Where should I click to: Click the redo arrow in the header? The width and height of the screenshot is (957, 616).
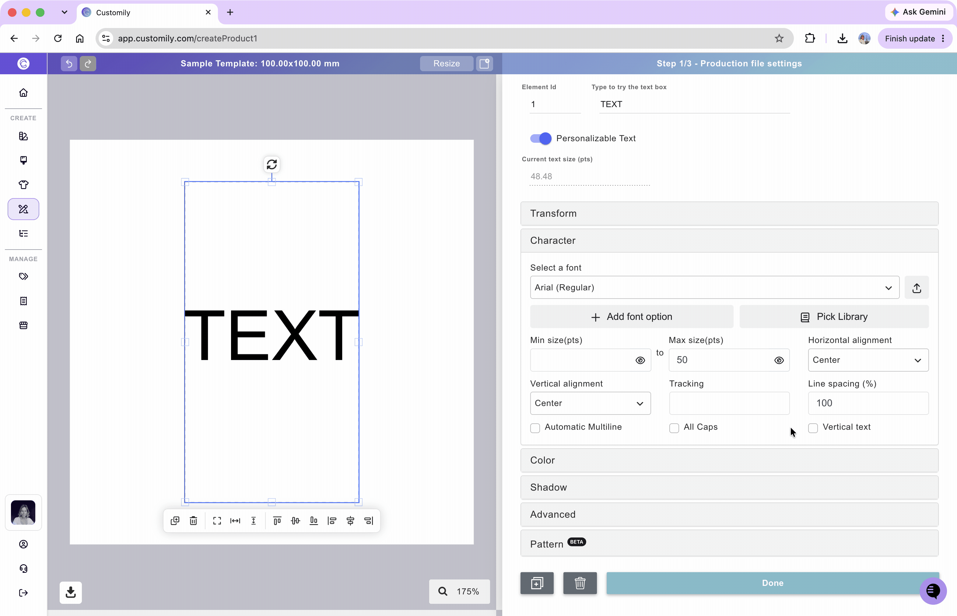(88, 64)
